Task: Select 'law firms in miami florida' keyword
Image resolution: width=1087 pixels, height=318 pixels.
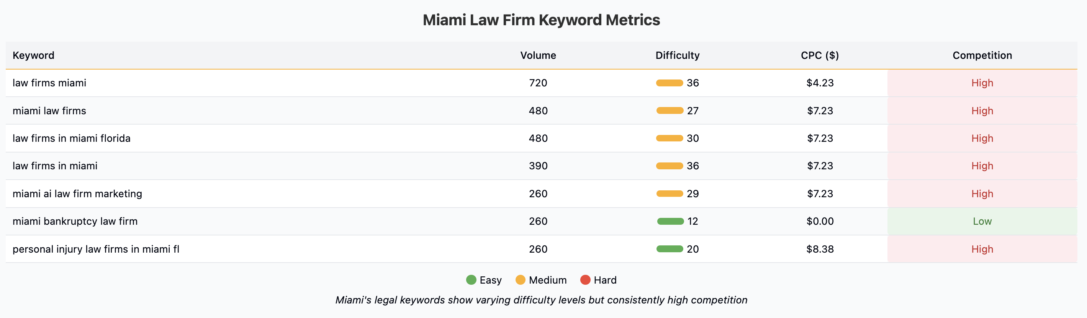Action: pos(71,138)
